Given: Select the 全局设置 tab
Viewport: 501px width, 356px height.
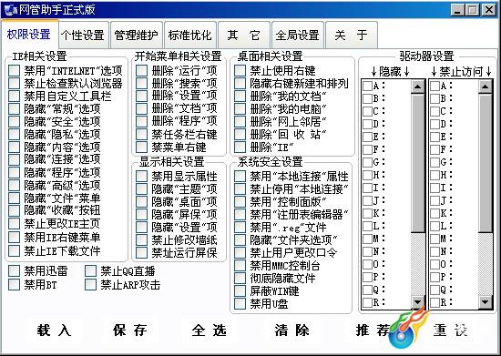Looking at the screenshot, I should point(298,36).
